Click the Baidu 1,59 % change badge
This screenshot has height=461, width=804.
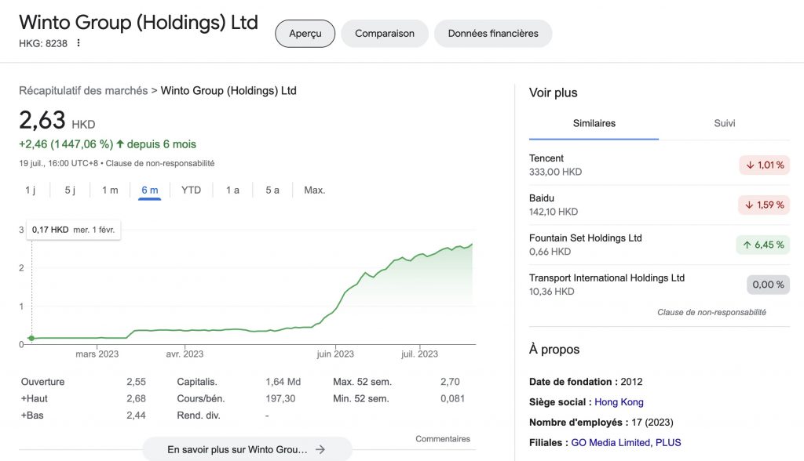764,205
